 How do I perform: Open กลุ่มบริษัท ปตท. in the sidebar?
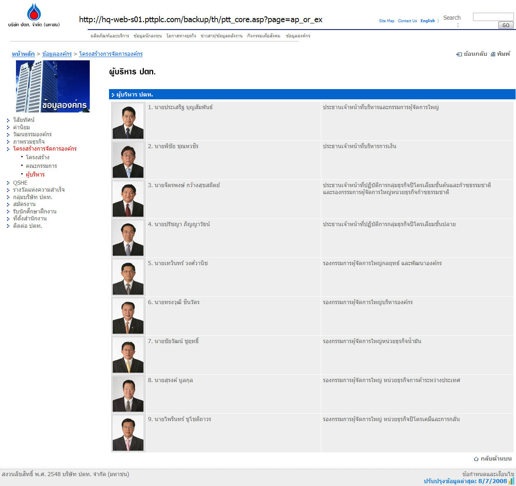point(33,197)
